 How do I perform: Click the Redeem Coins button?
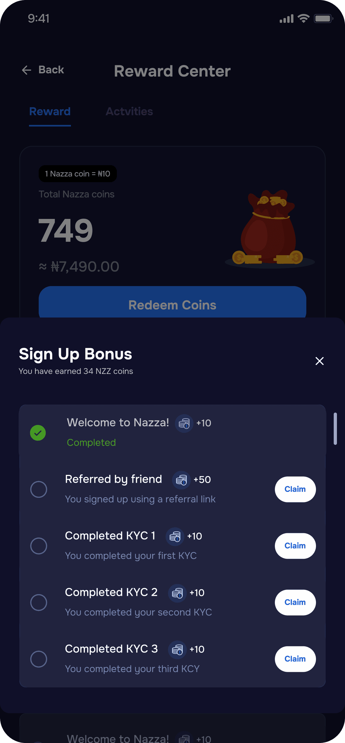pyautogui.click(x=172, y=302)
